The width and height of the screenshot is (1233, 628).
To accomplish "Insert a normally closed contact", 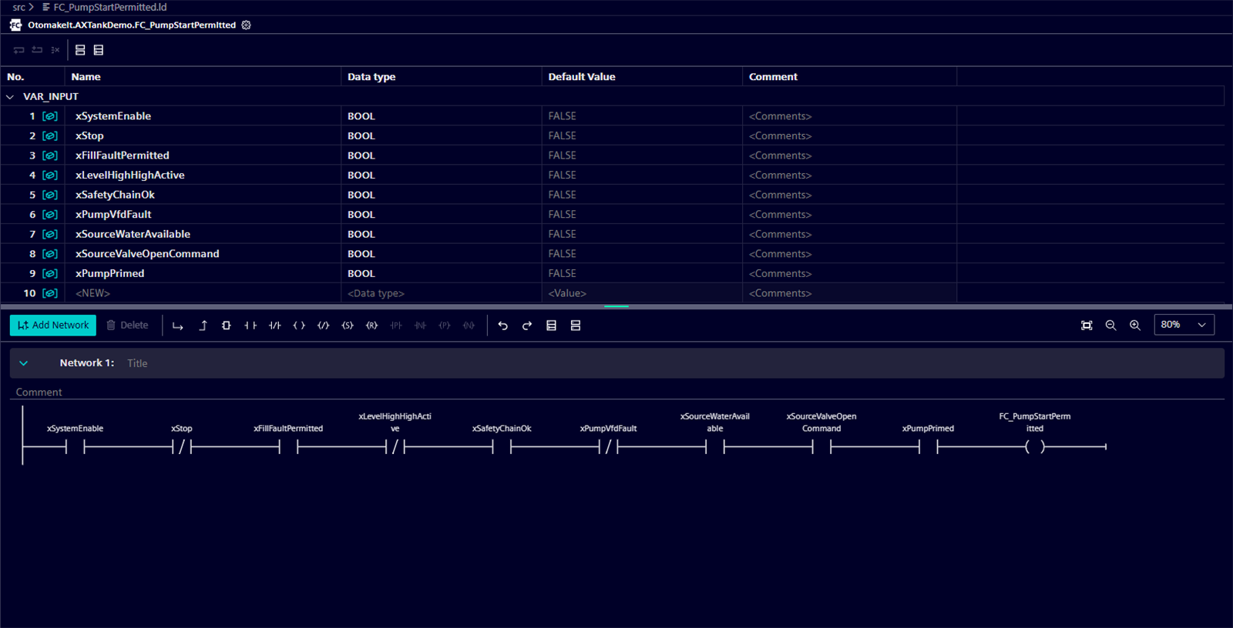I will [x=275, y=326].
